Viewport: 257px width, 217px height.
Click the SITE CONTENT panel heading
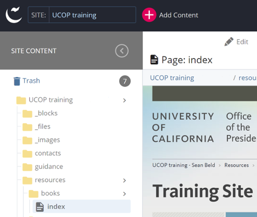[34, 51]
